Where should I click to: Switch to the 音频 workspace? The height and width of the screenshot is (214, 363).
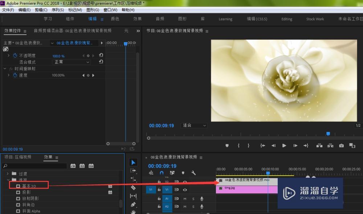point(160,19)
